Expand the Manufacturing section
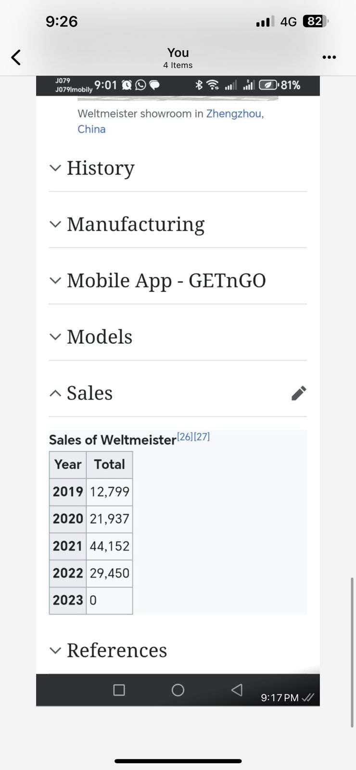 135,224
